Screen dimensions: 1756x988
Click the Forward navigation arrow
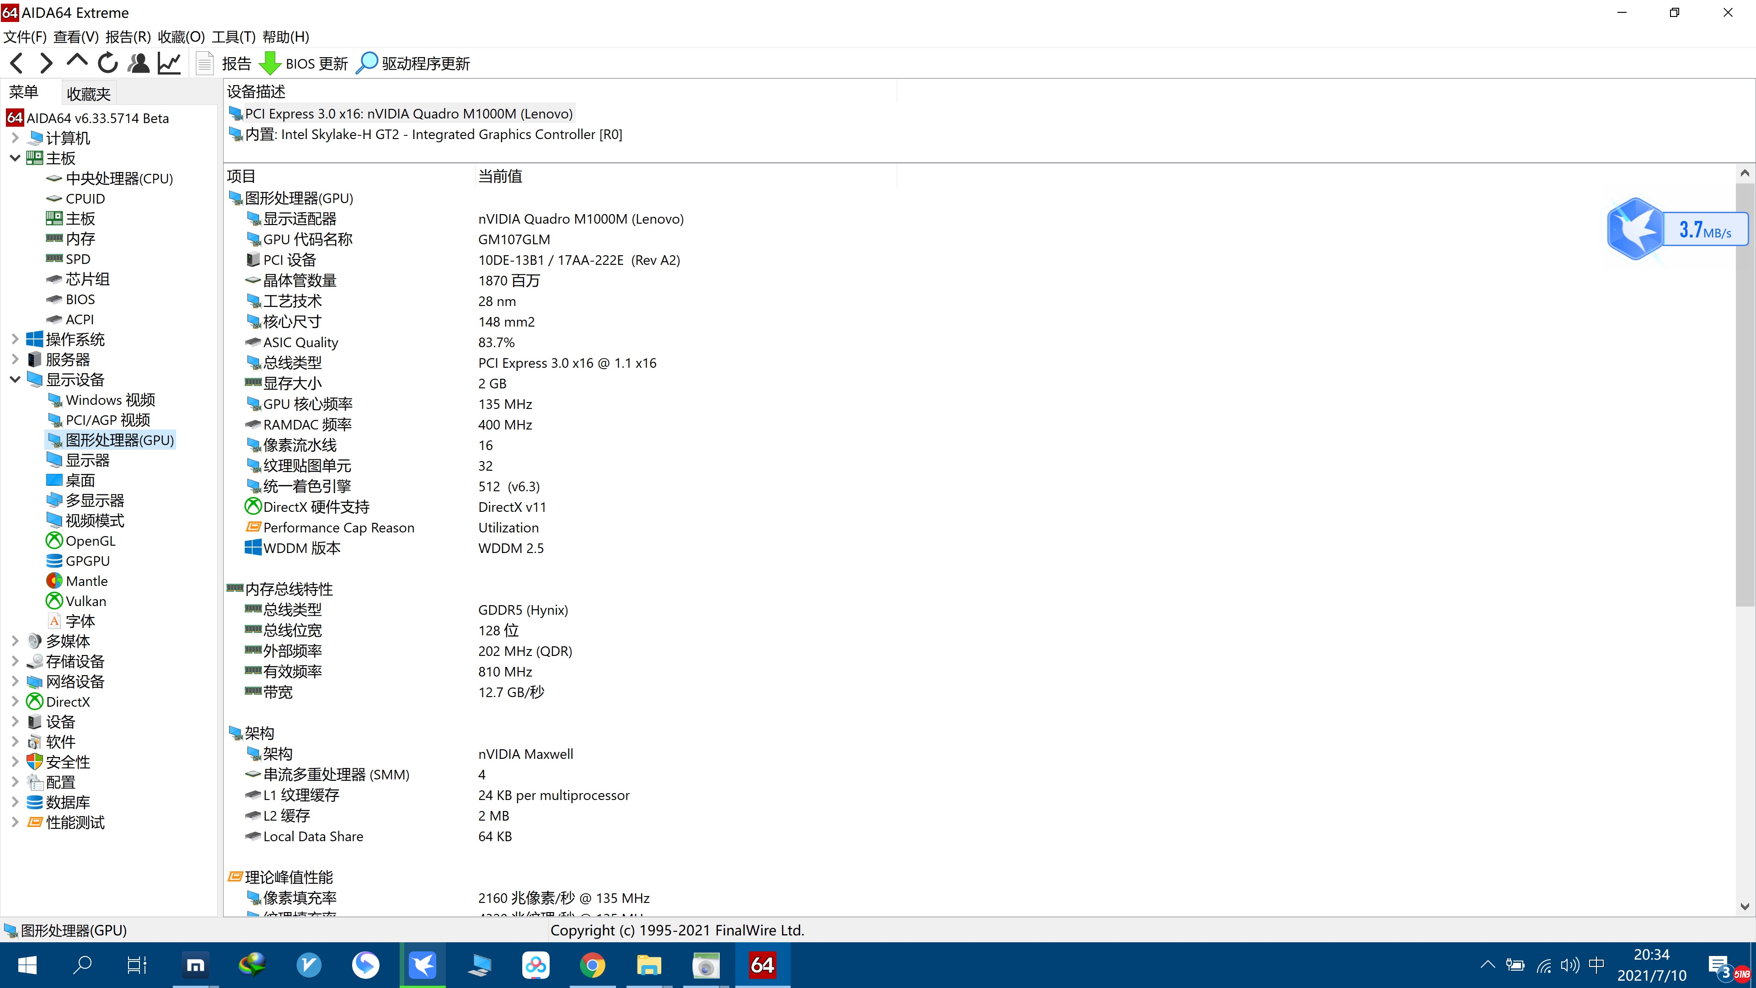pos(46,64)
